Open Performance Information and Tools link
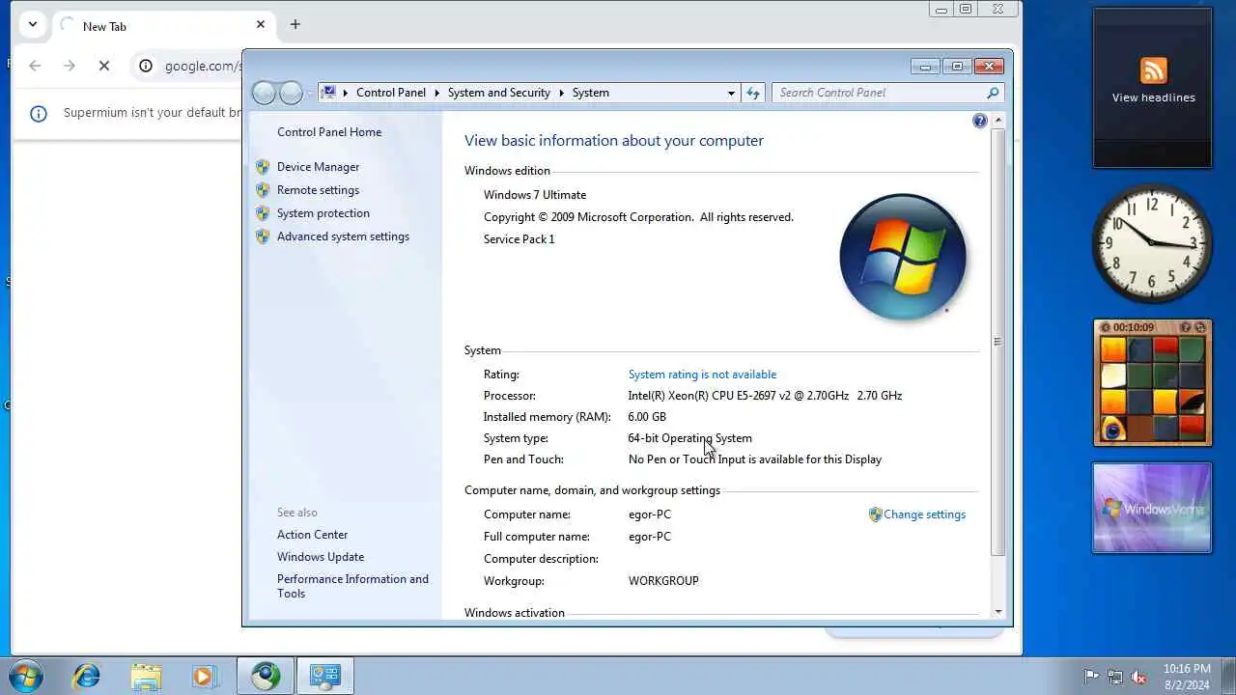The height and width of the screenshot is (695, 1236). click(352, 586)
